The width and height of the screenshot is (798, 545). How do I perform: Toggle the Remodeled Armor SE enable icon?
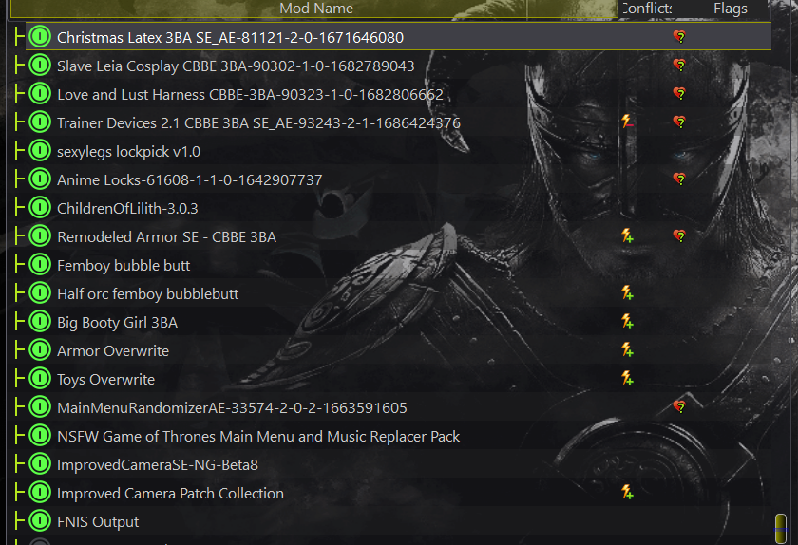tap(40, 236)
